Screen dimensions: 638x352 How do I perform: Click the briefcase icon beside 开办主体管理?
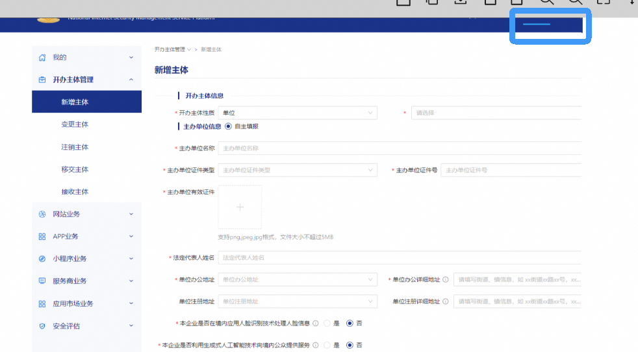tap(42, 80)
